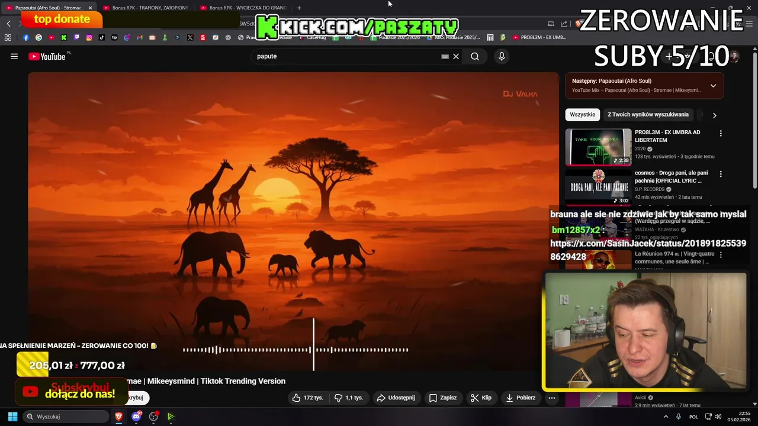
Task: Open cosmos Droga pani video thumbnail
Action: coord(598,187)
